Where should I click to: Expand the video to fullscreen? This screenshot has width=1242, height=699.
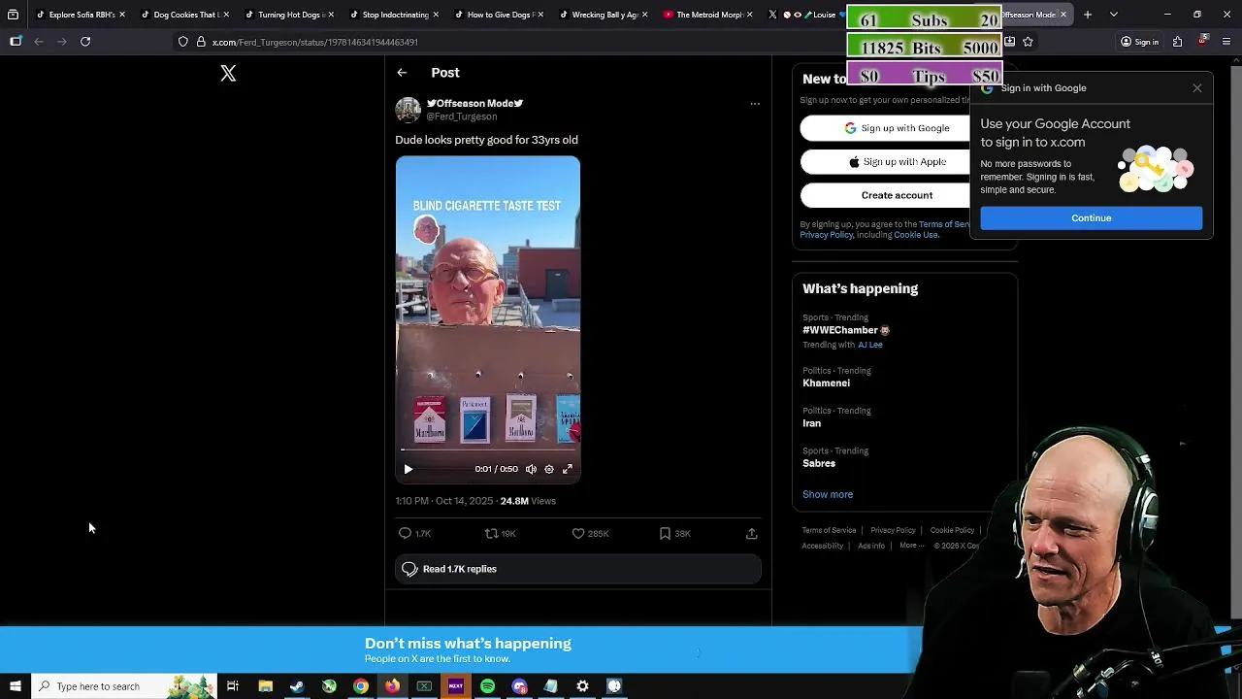(x=568, y=469)
